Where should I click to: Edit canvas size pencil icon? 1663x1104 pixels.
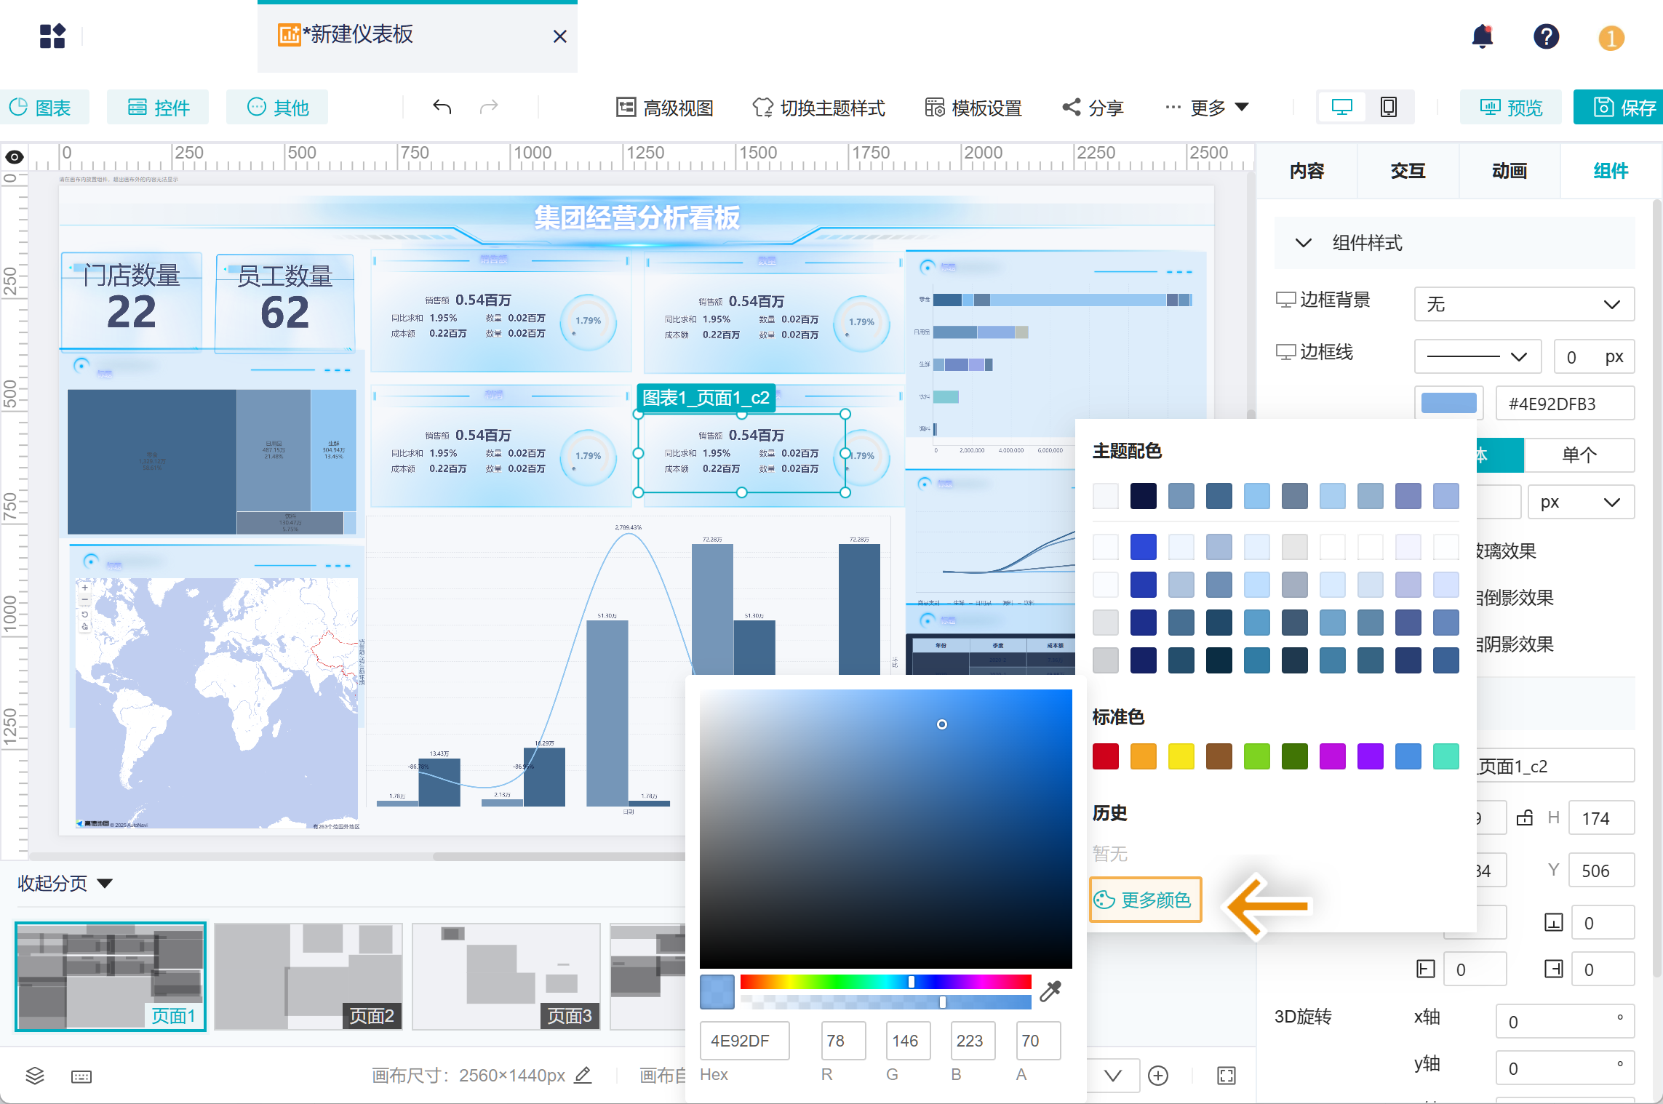pyautogui.click(x=583, y=1075)
